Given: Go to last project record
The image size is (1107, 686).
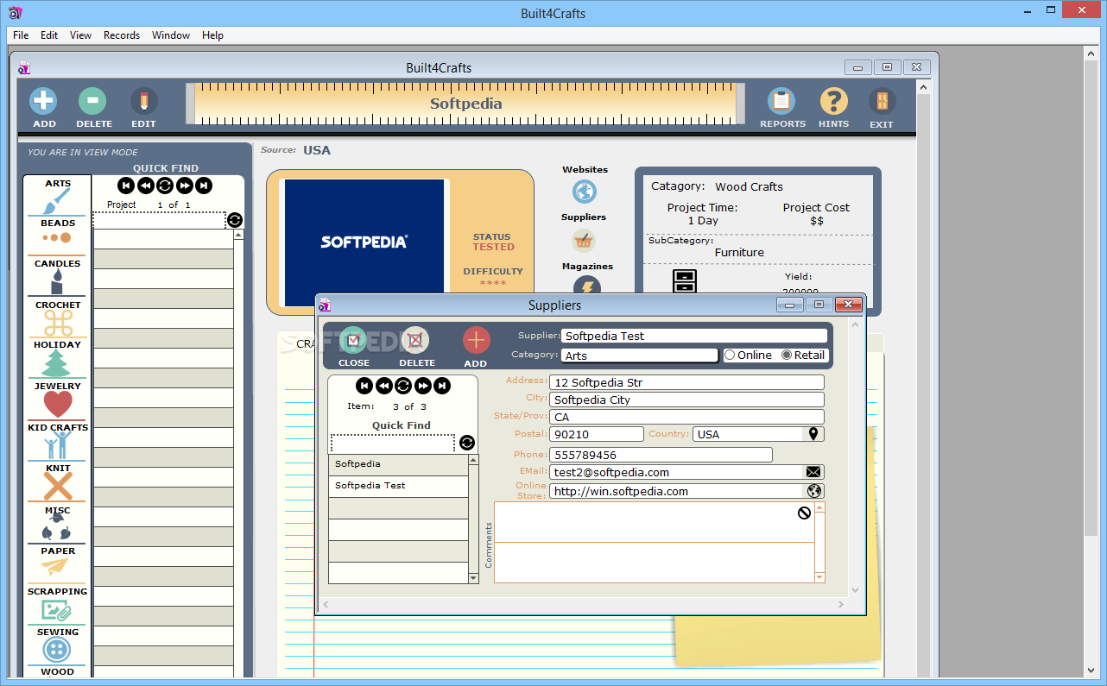Looking at the screenshot, I should (204, 186).
